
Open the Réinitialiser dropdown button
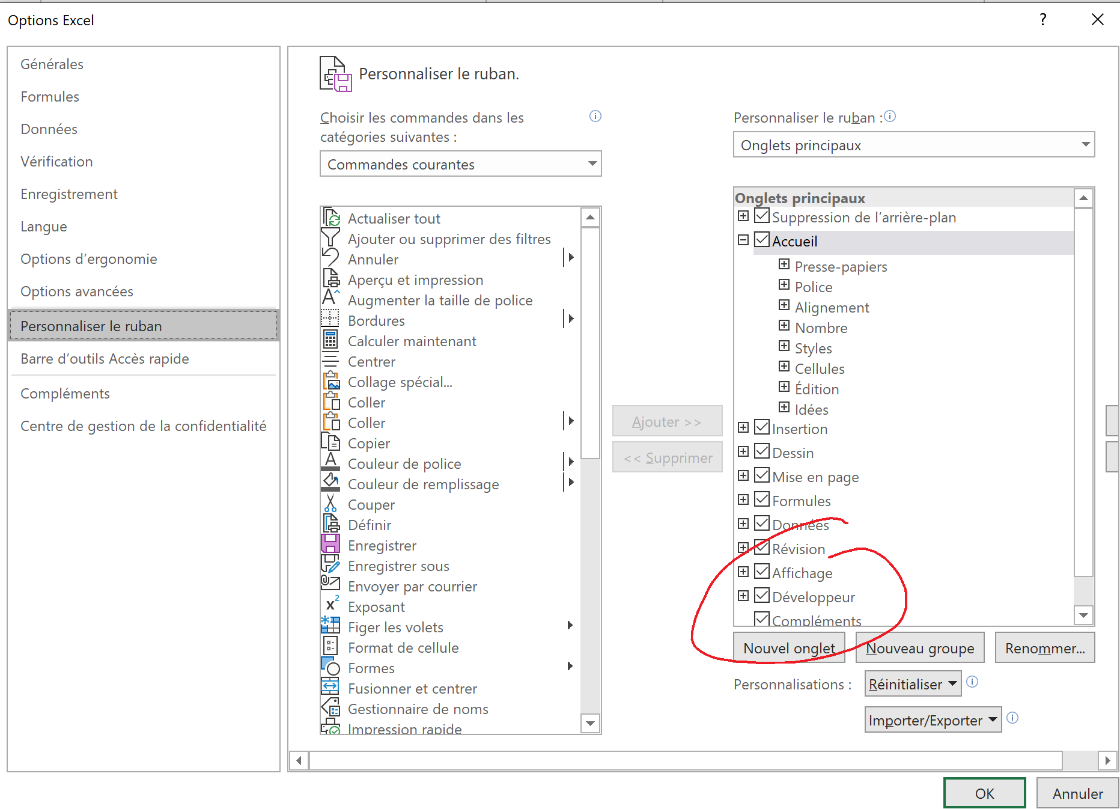click(x=913, y=683)
